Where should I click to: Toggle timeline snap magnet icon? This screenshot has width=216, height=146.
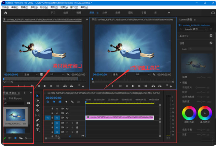54,102
